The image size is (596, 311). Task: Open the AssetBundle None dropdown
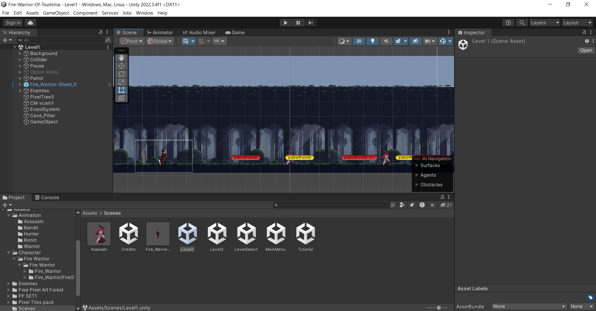[529, 306]
